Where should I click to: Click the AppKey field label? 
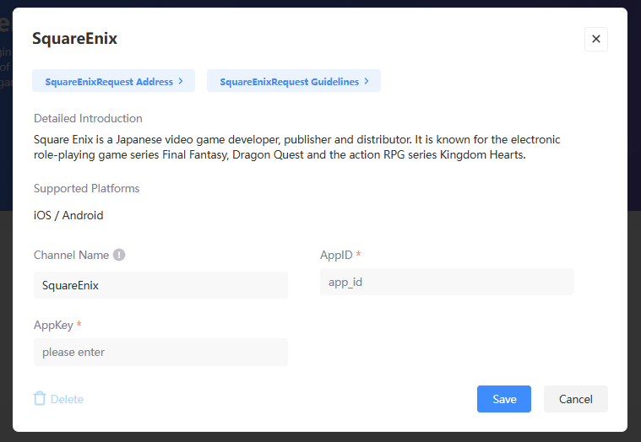[53, 325]
